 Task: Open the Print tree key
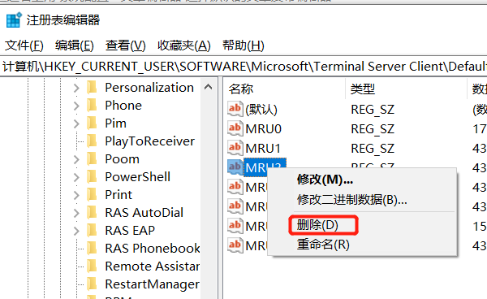click(x=119, y=195)
